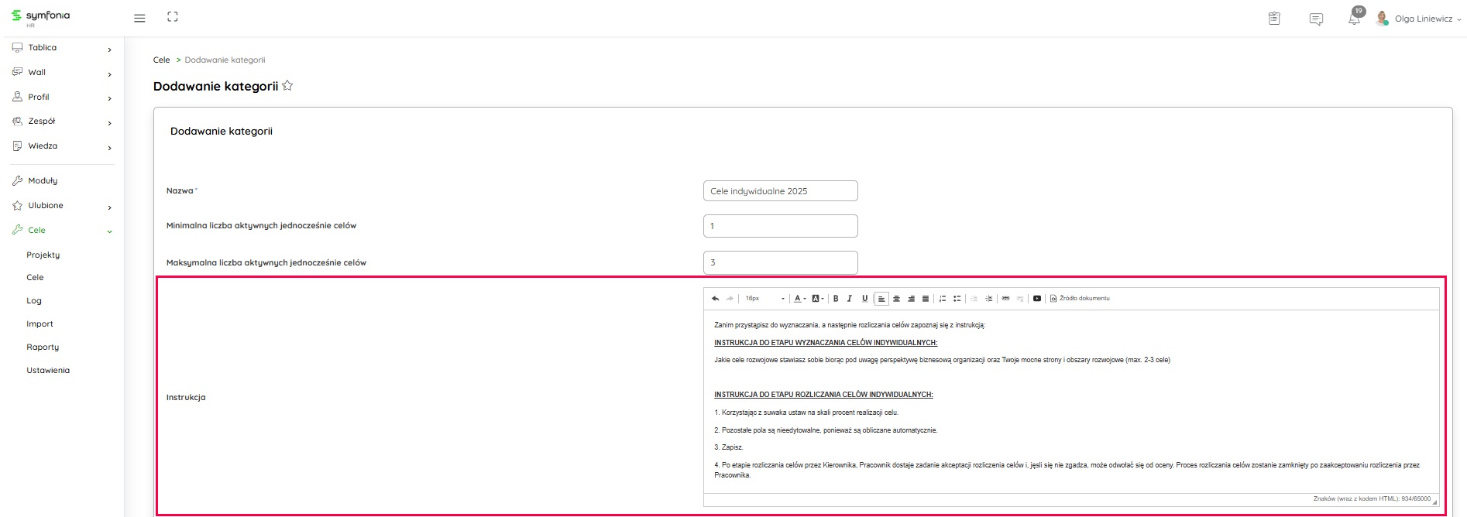The width and height of the screenshot is (1467, 517).
Task: Mark the page as favorite with the star
Action: [x=287, y=86]
